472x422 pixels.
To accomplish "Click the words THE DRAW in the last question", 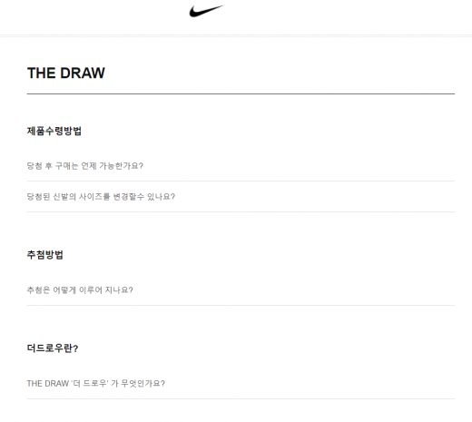I will 48,384.
